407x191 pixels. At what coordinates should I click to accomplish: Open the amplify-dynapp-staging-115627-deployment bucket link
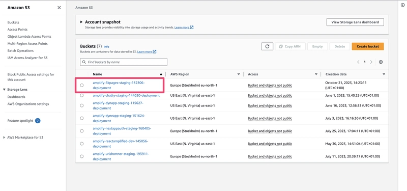point(118,105)
